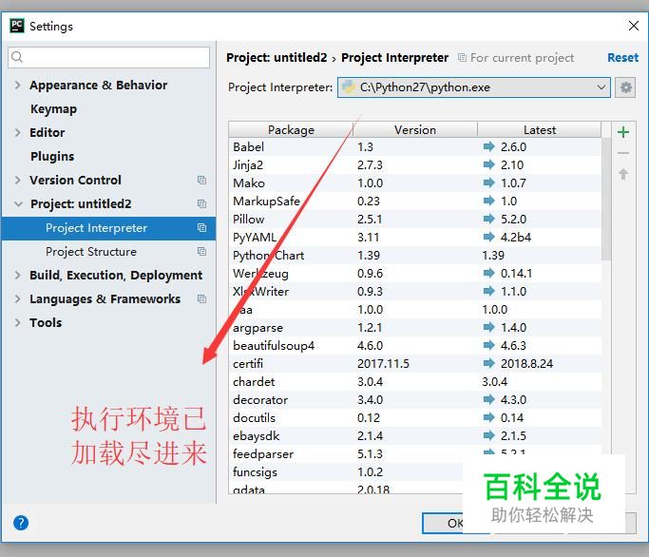The width and height of the screenshot is (649, 557).
Task: Collapse the Project: untitled2 section
Action: 18,203
